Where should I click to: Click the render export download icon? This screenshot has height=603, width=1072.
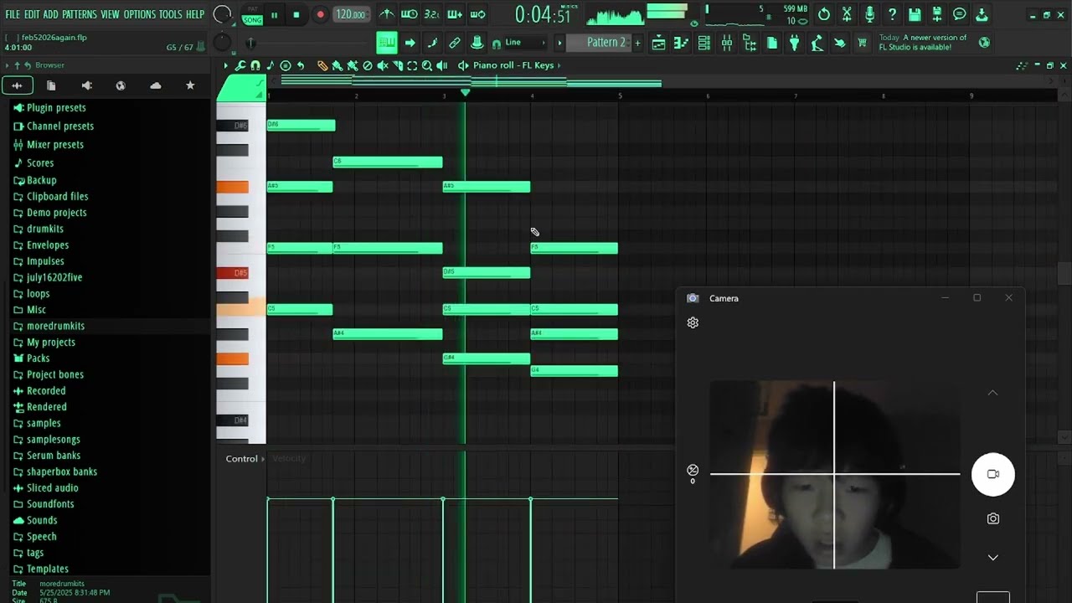click(x=982, y=14)
